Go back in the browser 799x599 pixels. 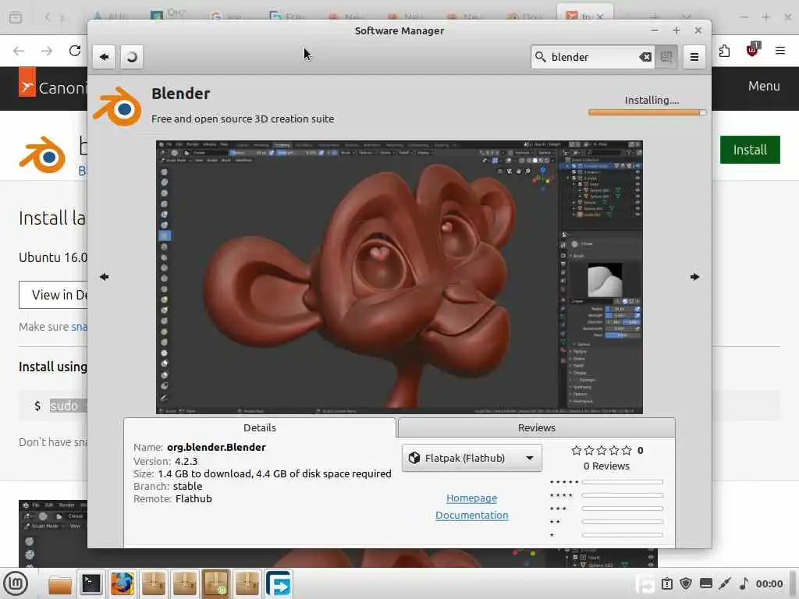pos(19,51)
